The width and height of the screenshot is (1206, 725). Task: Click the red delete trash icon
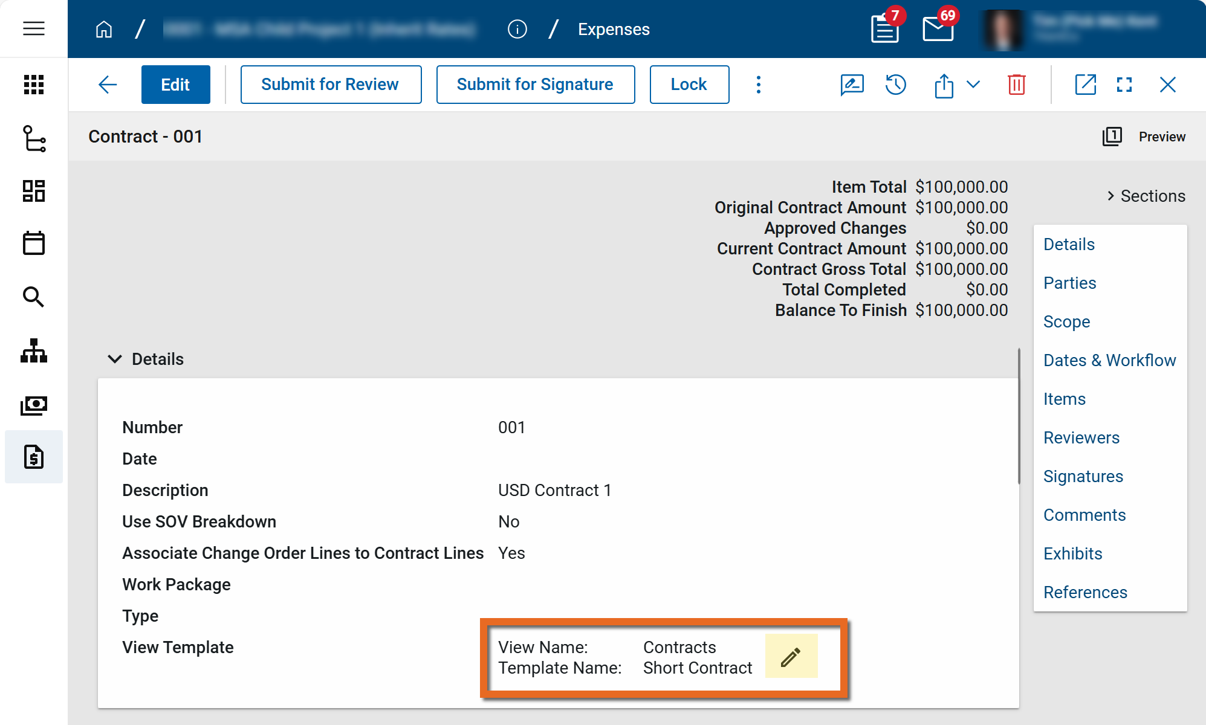1016,85
